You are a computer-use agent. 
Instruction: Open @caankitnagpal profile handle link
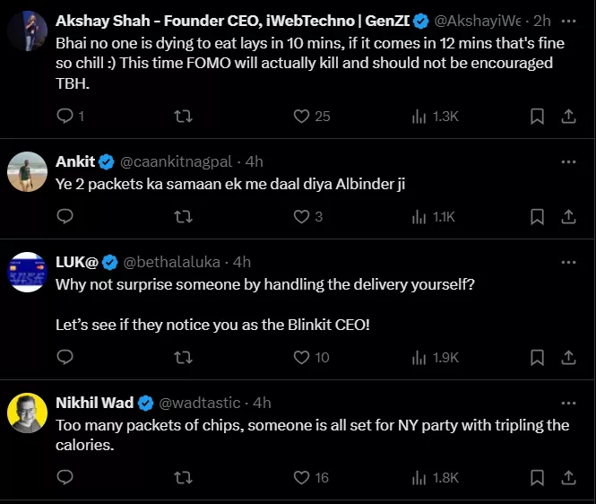(176, 161)
